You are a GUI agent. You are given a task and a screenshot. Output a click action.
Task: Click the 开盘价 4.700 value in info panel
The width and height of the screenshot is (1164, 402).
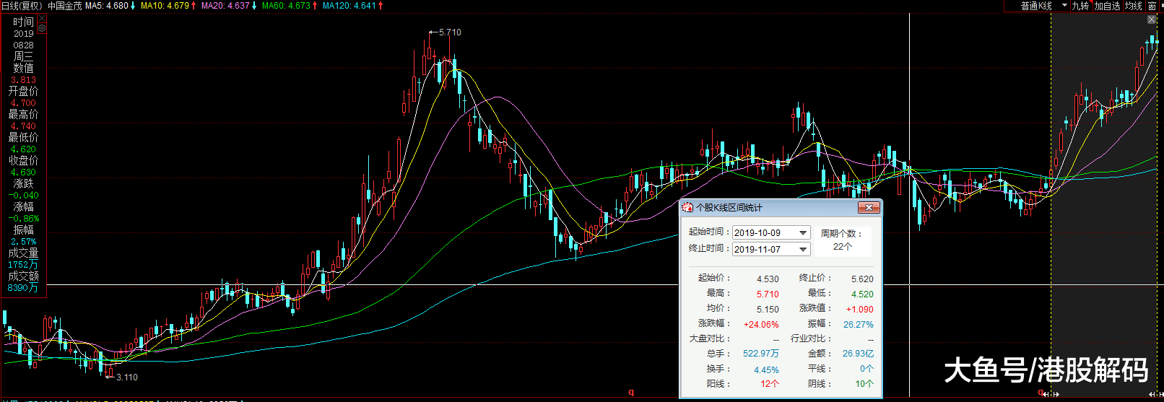[23, 103]
